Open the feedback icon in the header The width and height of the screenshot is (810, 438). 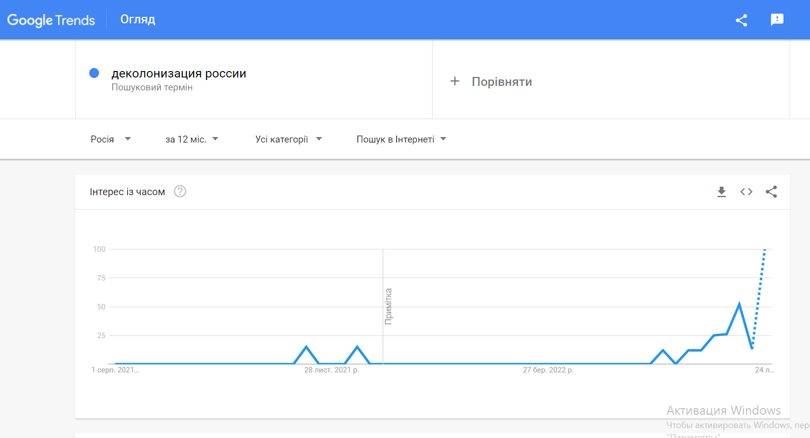[777, 20]
